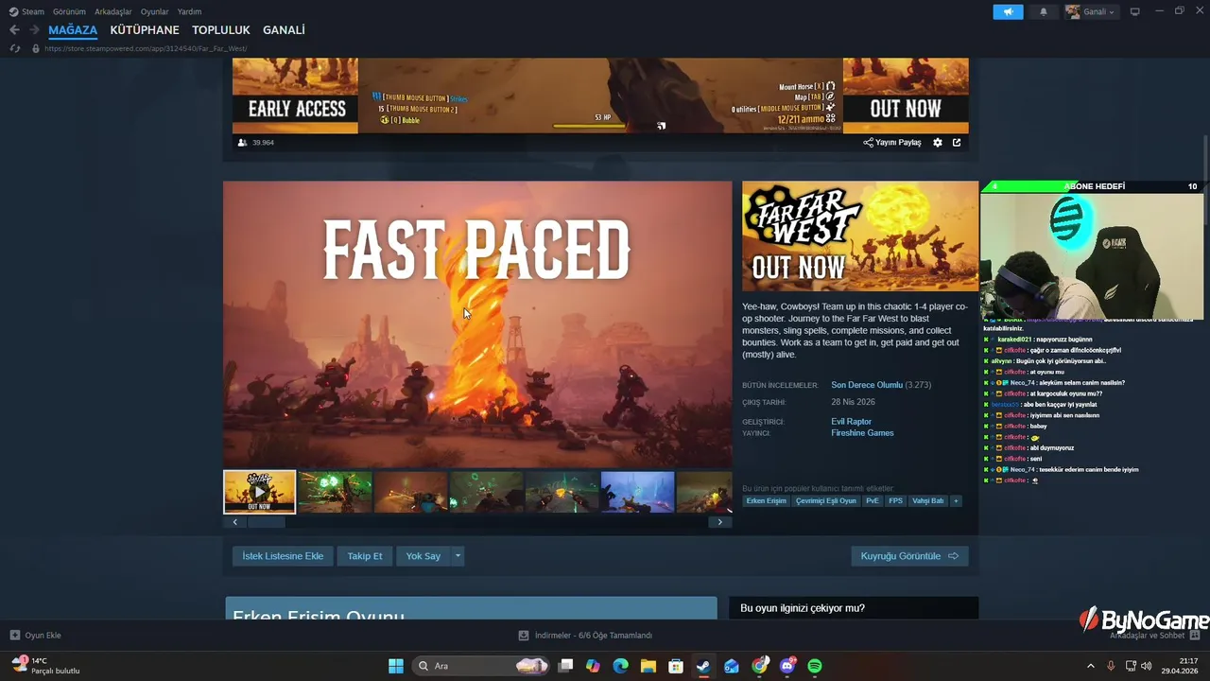Switch to the TOPLULUK tab

point(221,30)
